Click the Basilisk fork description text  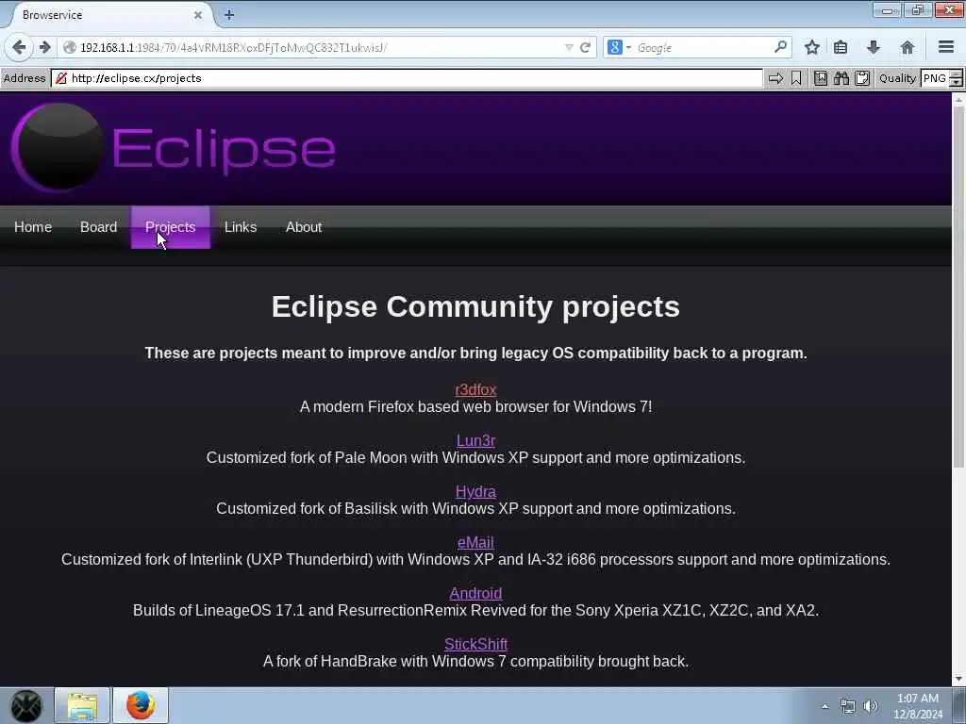pos(475,508)
